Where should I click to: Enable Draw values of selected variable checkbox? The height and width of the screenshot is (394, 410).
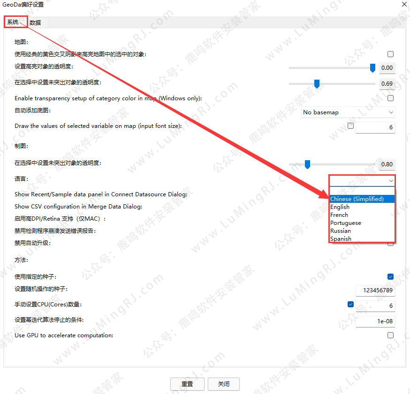350,126
